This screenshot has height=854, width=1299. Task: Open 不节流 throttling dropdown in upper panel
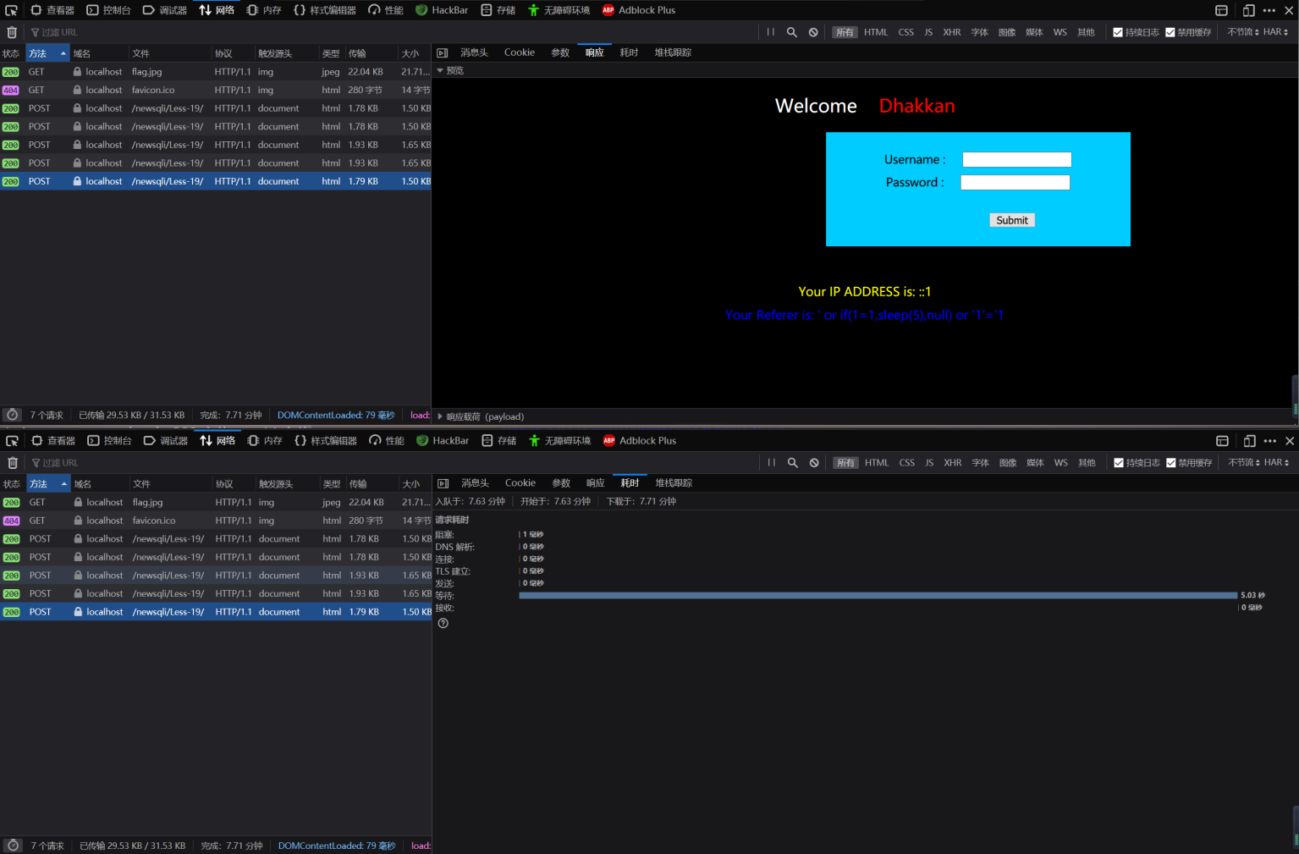pyautogui.click(x=1243, y=32)
